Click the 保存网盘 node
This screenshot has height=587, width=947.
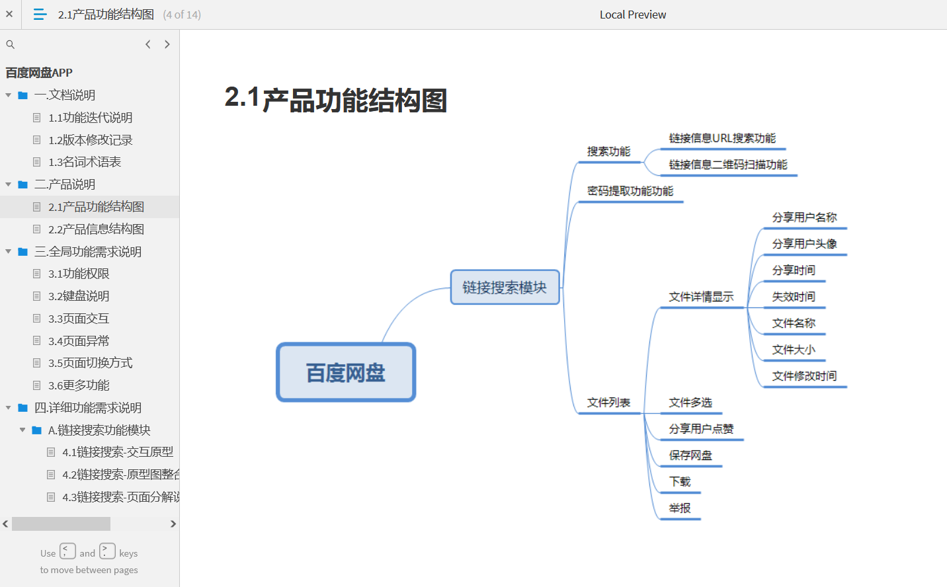click(690, 455)
